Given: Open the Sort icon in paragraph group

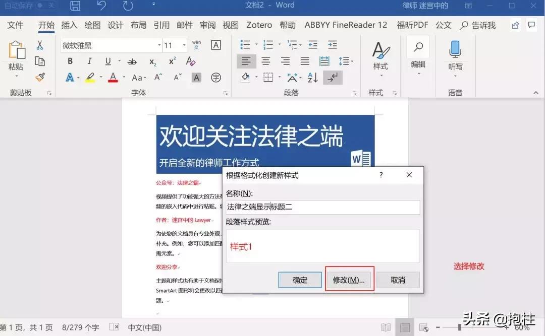Looking at the screenshot, I should click(x=312, y=78).
